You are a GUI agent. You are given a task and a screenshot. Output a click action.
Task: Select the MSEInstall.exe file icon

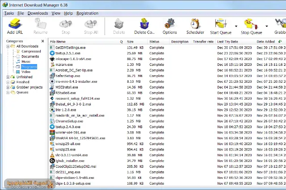coord(52,87)
